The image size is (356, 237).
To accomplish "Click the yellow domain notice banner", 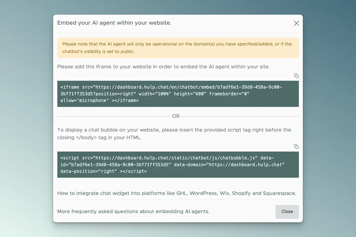I will click(x=178, y=48).
